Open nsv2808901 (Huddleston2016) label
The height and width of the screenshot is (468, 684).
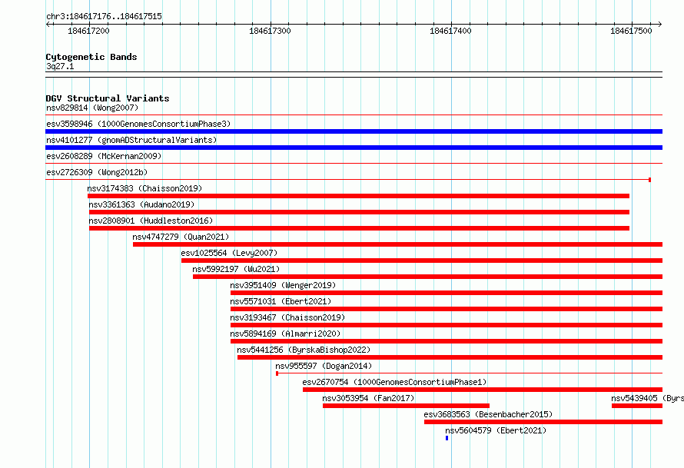pyautogui.click(x=151, y=221)
